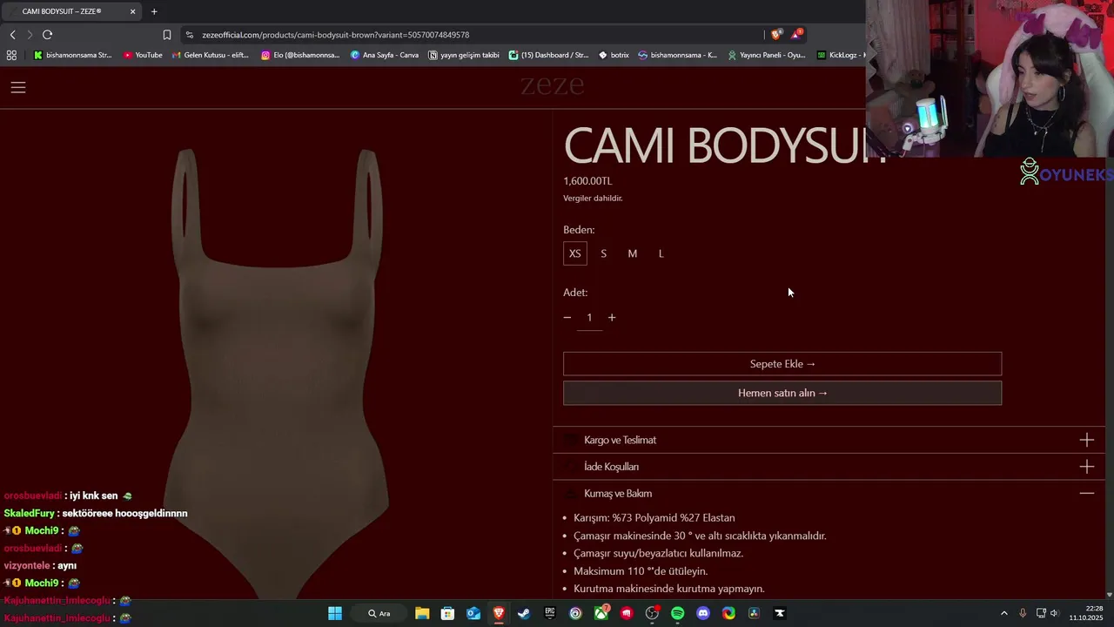Select size S
This screenshot has height=627, width=1114.
(x=603, y=253)
